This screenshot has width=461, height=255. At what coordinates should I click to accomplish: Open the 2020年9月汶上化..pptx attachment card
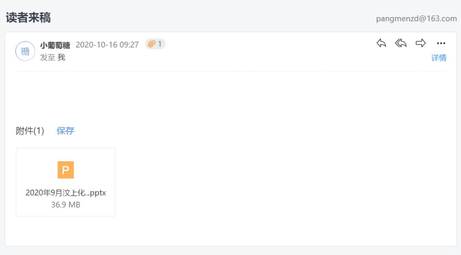(66, 182)
